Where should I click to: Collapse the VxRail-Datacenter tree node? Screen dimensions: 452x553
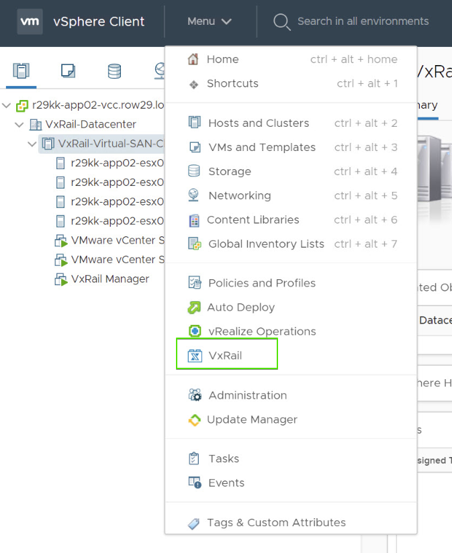pyautogui.click(x=19, y=125)
